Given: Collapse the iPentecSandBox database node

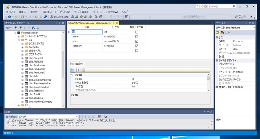Looking at the screenshot, I should point(15,33).
